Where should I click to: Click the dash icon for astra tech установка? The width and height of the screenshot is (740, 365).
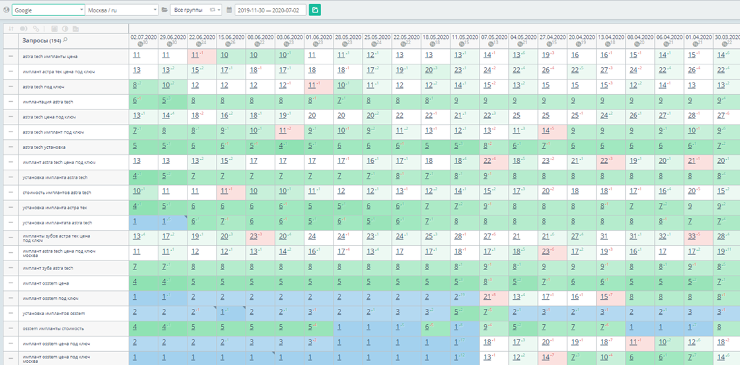pos(11,148)
